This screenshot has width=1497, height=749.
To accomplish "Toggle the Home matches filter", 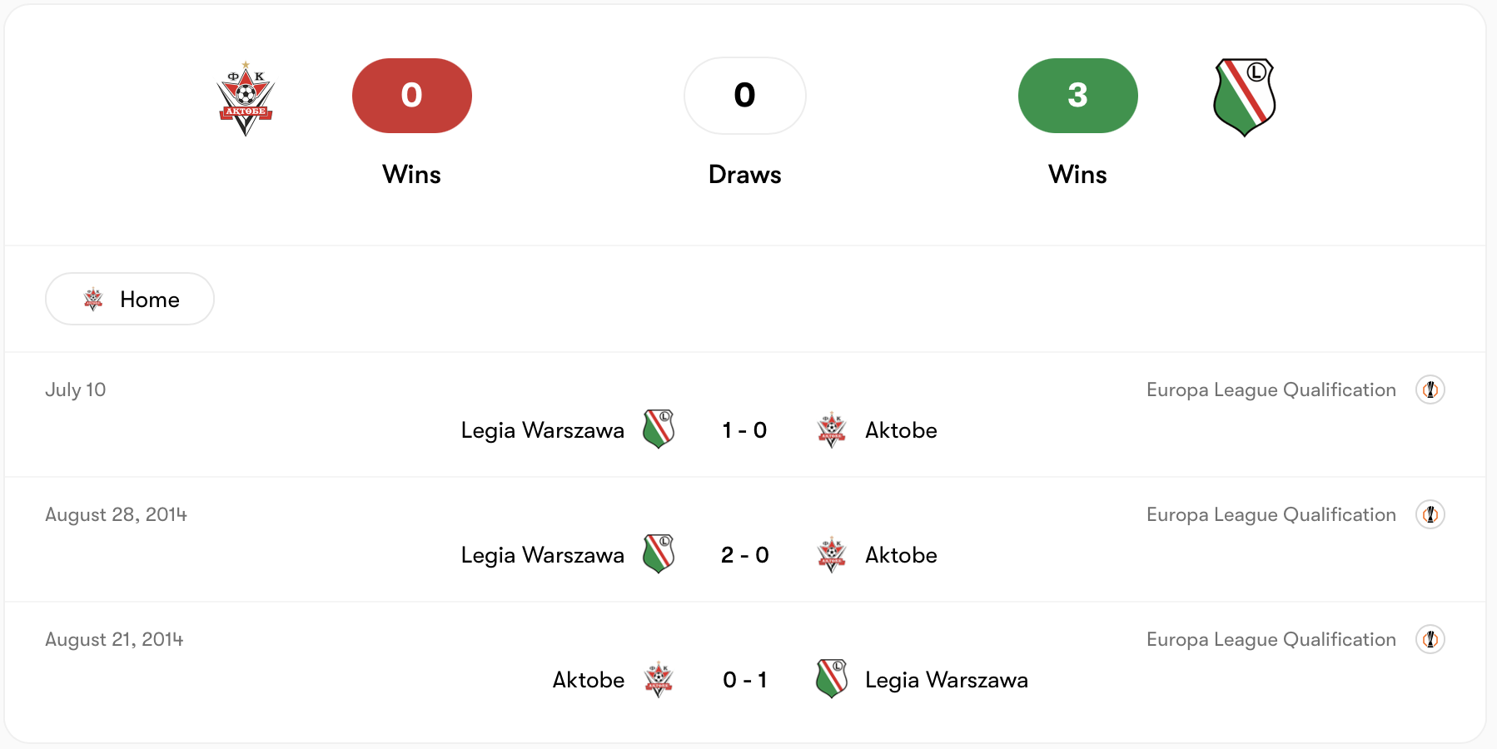I will pyautogui.click(x=130, y=299).
